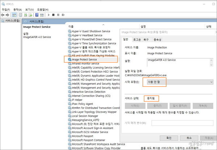This screenshot has height=150, width=217.
Task: Open the 파일(F) menu
Action: coord(6,9)
